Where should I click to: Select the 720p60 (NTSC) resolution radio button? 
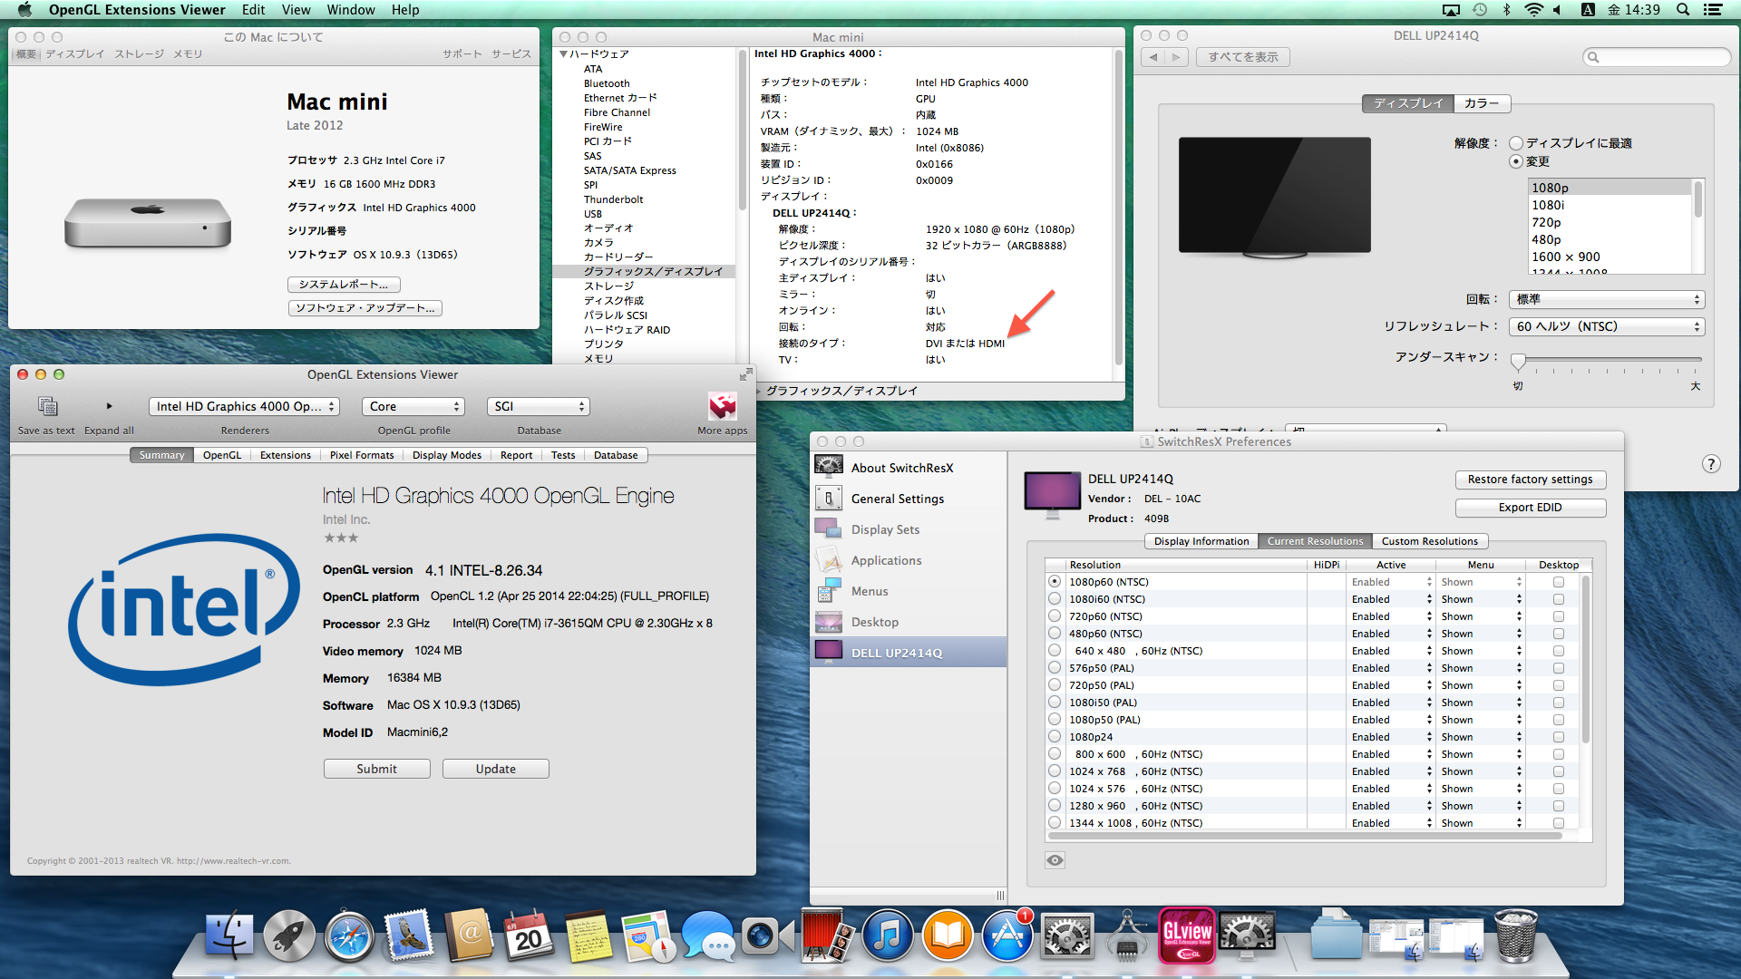[1055, 616]
